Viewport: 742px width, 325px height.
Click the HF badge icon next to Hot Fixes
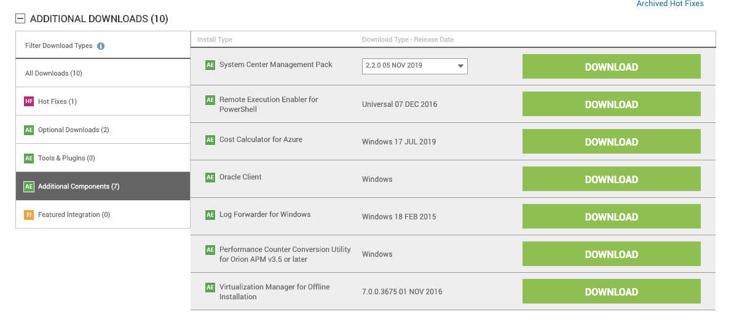(x=29, y=101)
